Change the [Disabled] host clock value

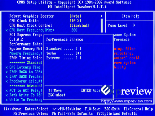pyautogui.click(x=79, y=25)
